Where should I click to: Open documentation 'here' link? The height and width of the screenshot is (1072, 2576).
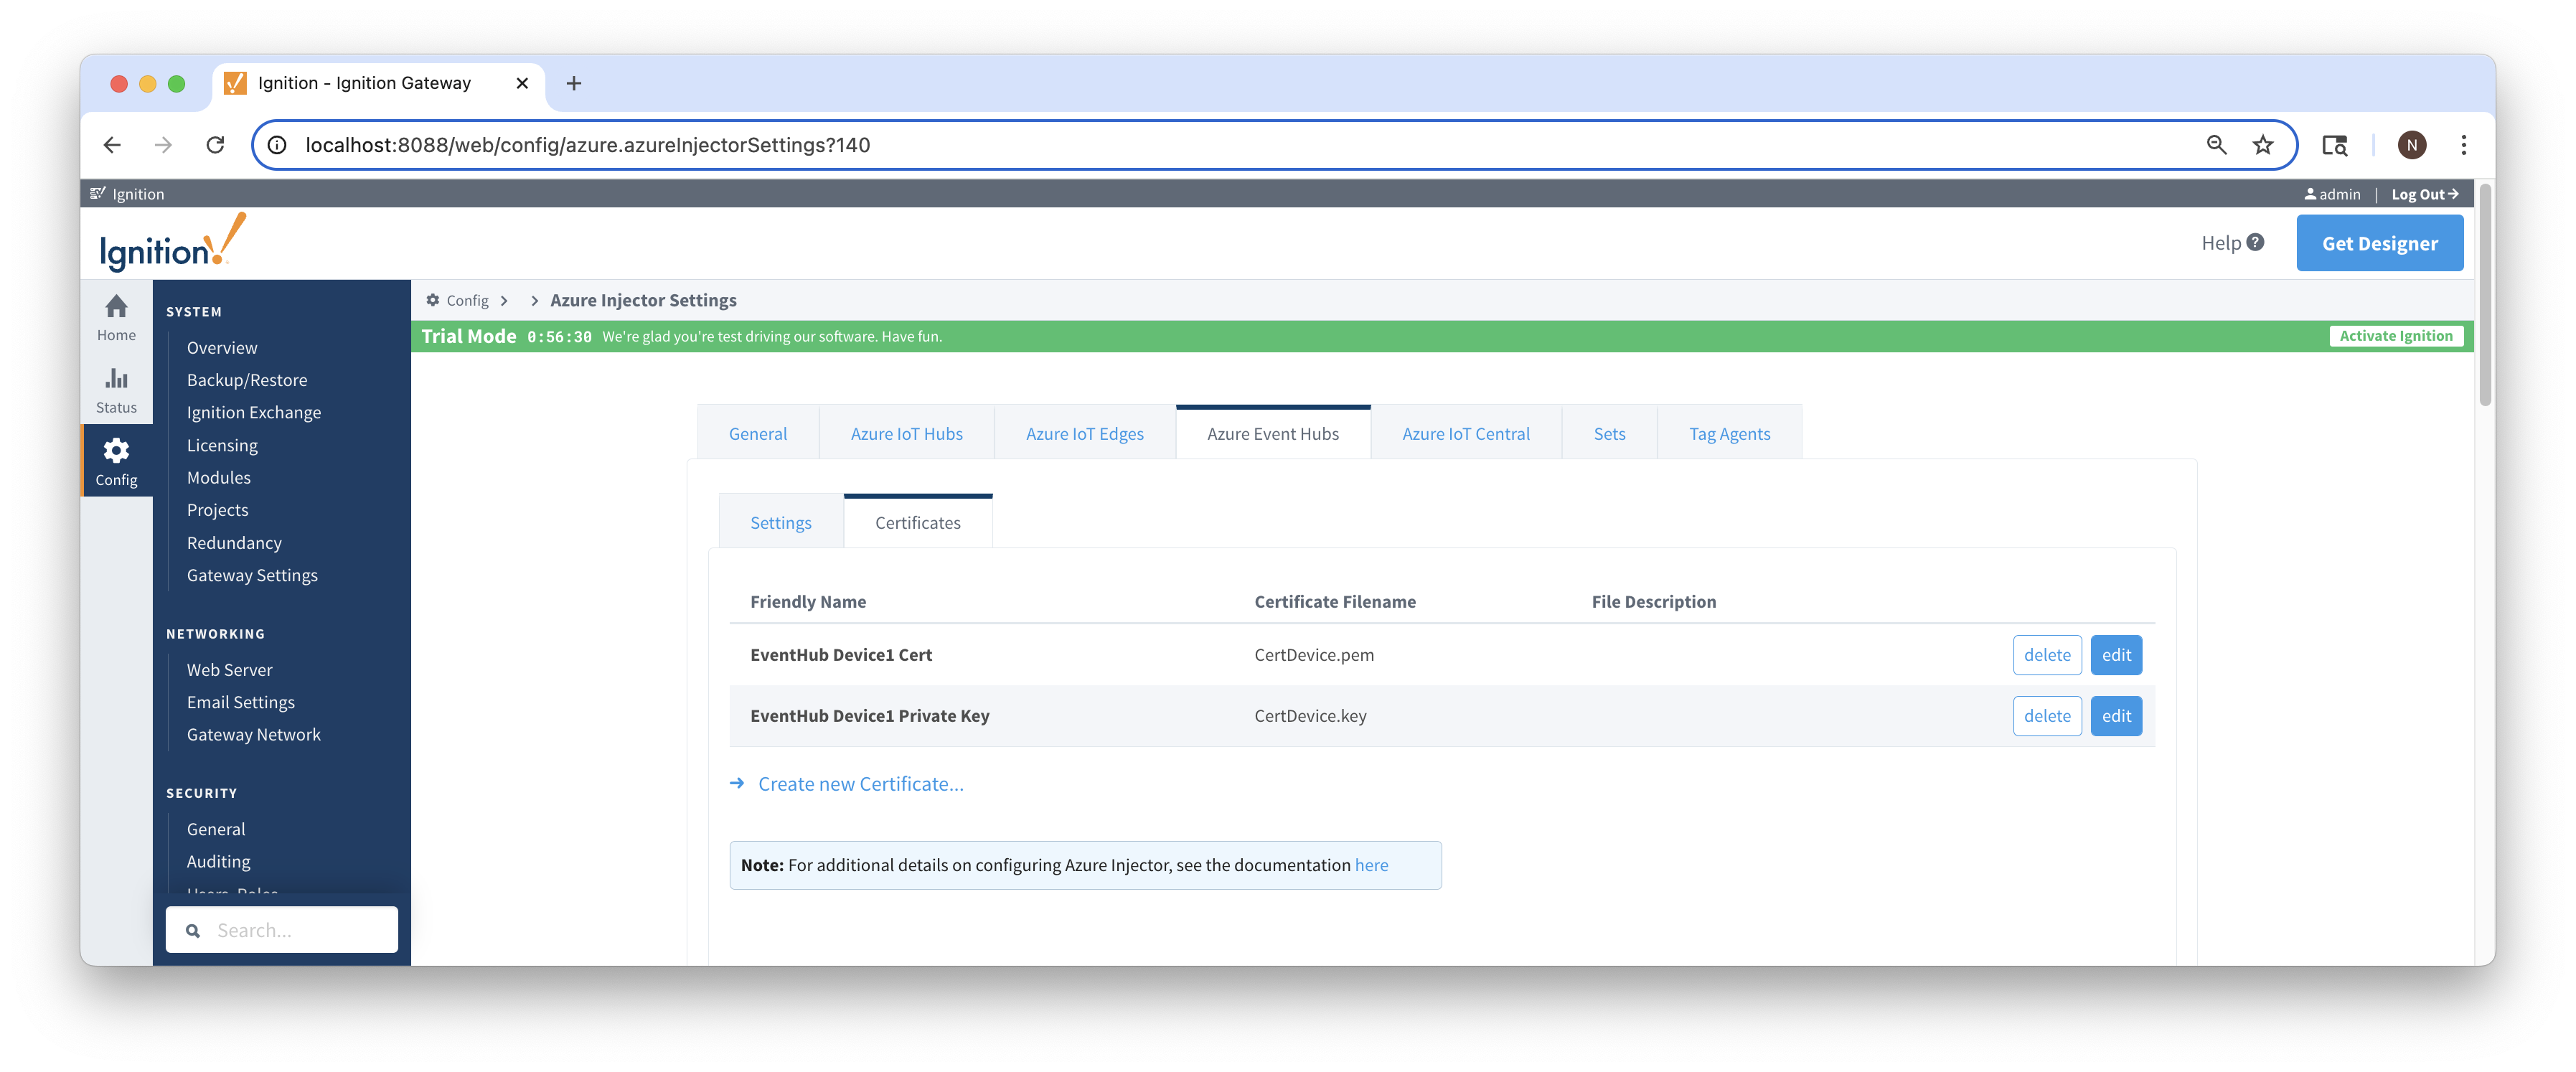point(1371,864)
